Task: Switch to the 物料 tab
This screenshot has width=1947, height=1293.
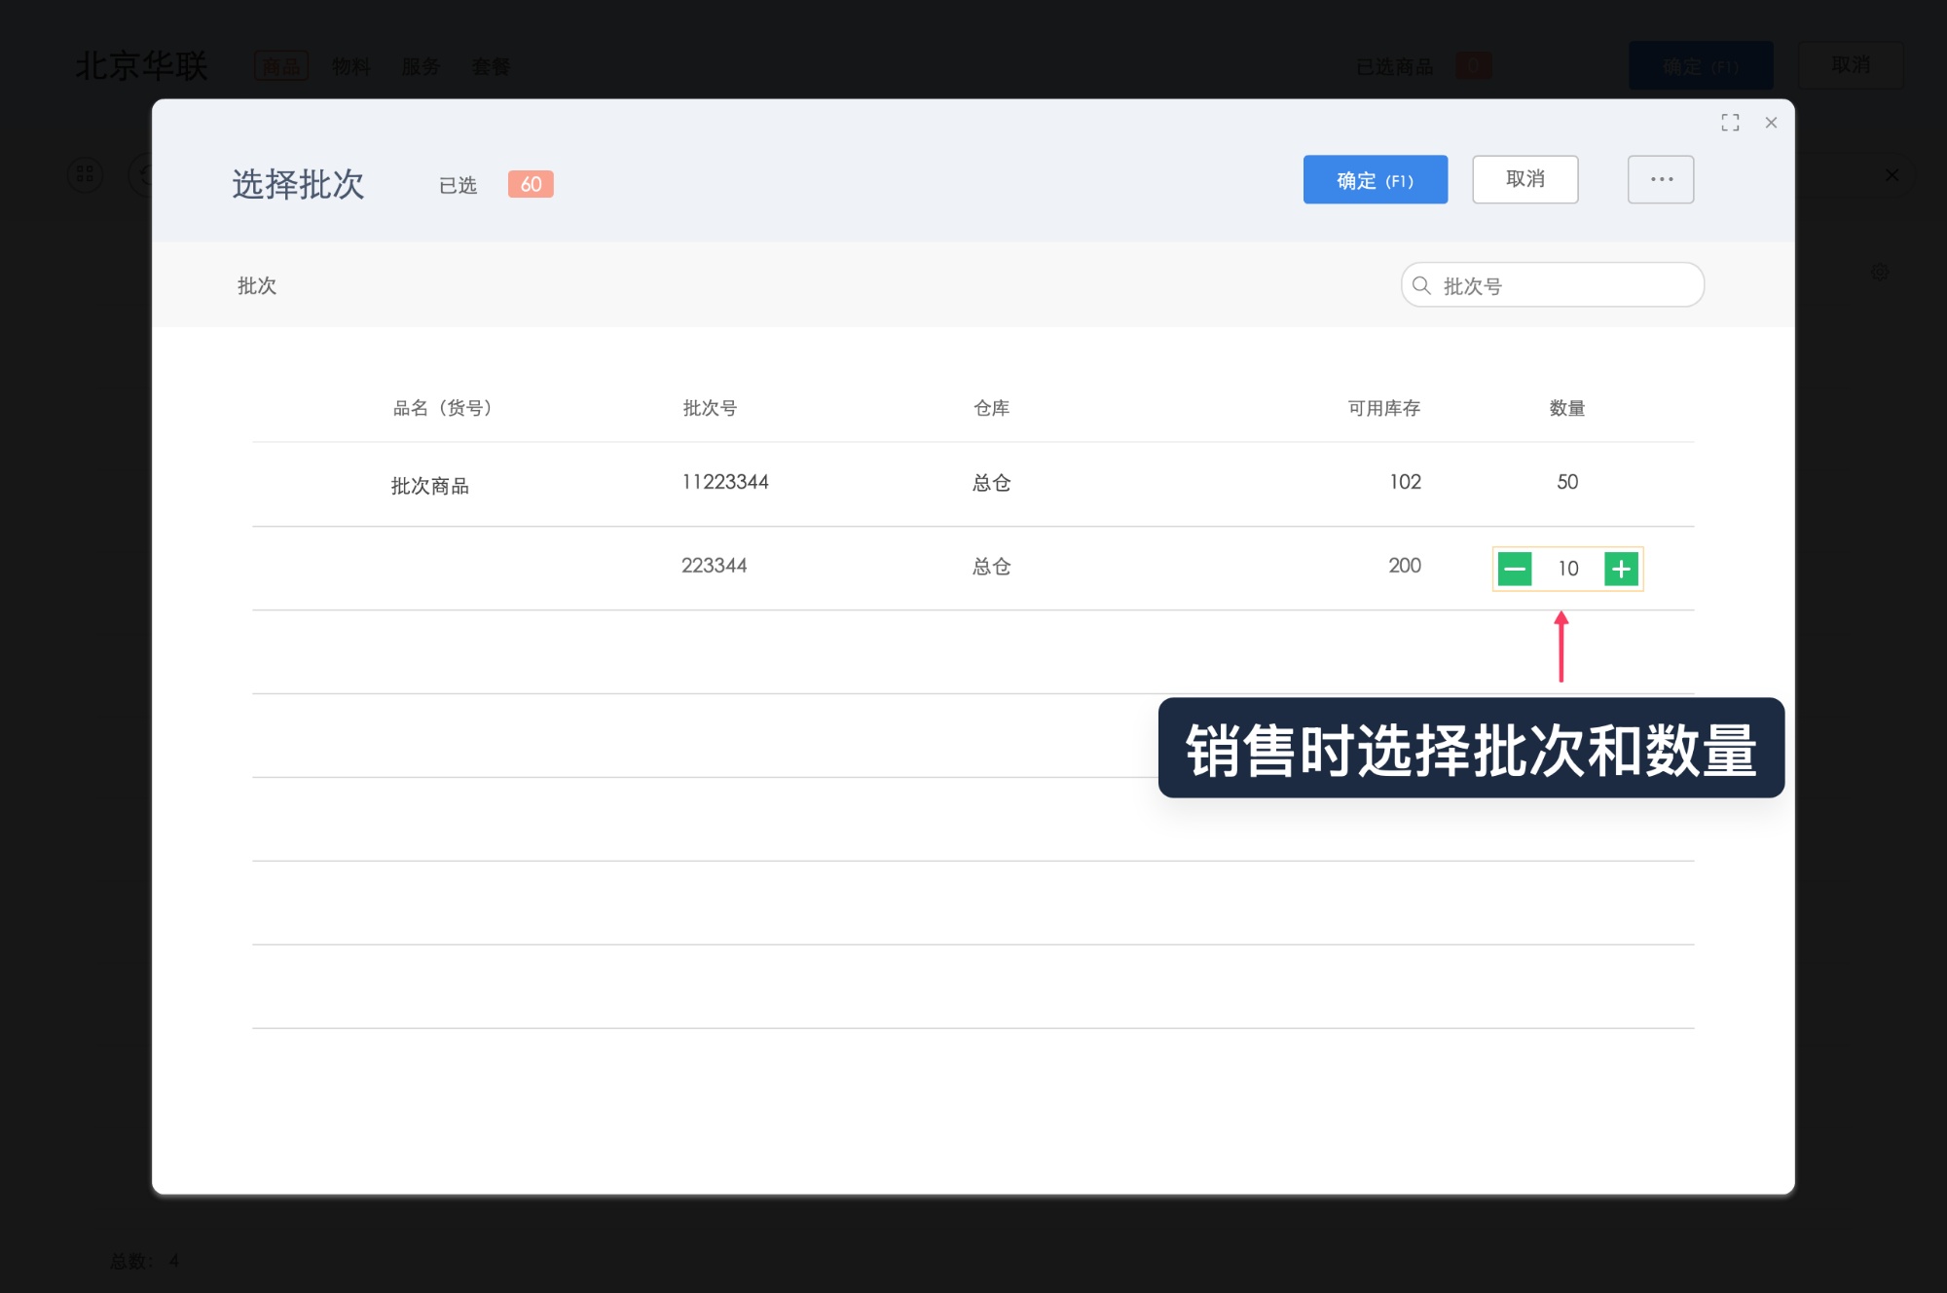Action: [x=350, y=66]
